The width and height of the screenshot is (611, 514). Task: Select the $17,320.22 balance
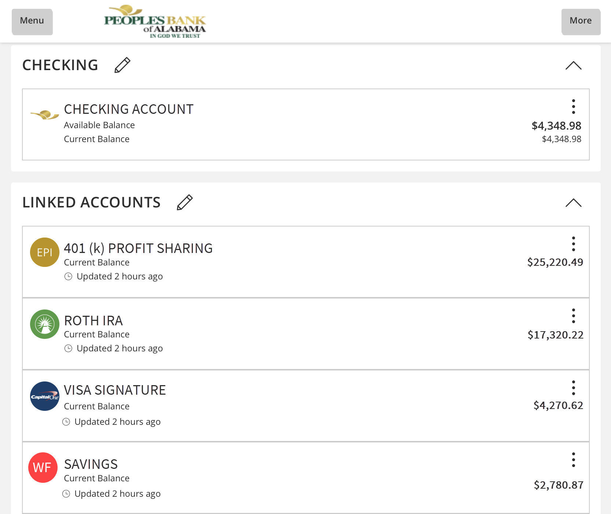[555, 335]
